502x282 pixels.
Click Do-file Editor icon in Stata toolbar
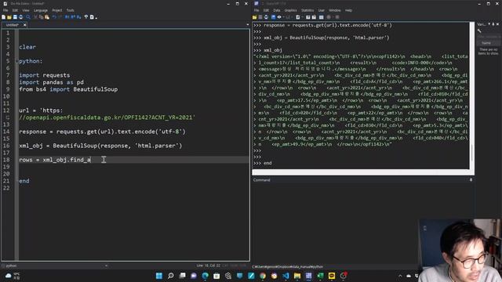point(298,17)
